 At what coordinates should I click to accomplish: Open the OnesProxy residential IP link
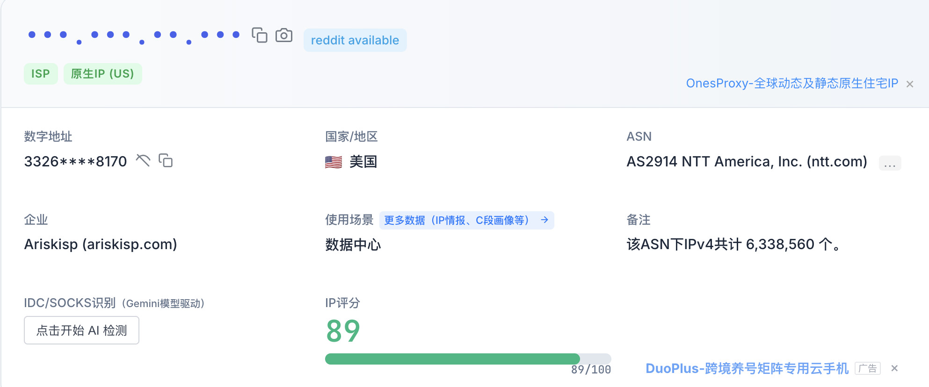tap(792, 83)
